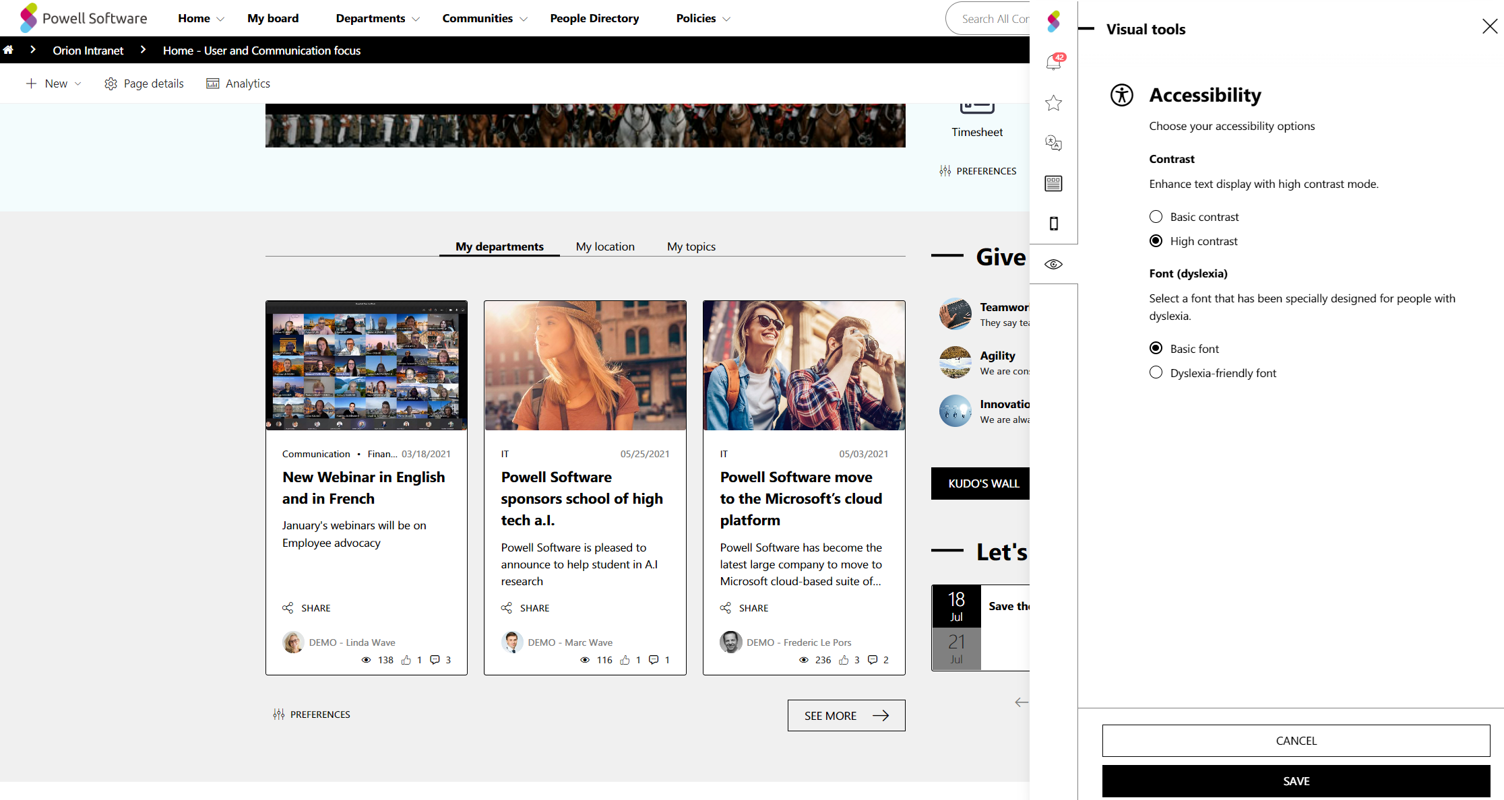Open the mobile device icon in sidebar
This screenshot has width=1504, height=800.
(x=1054, y=224)
